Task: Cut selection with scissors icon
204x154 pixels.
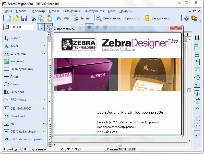Action: click(33, 18)
